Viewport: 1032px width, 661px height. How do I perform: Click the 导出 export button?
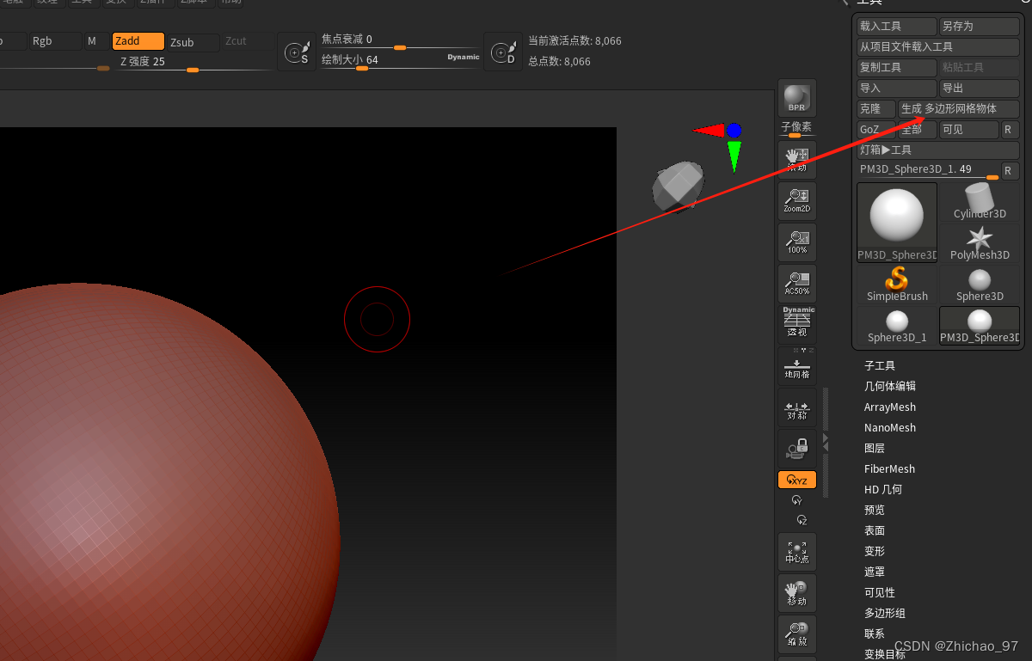[980, 89]
